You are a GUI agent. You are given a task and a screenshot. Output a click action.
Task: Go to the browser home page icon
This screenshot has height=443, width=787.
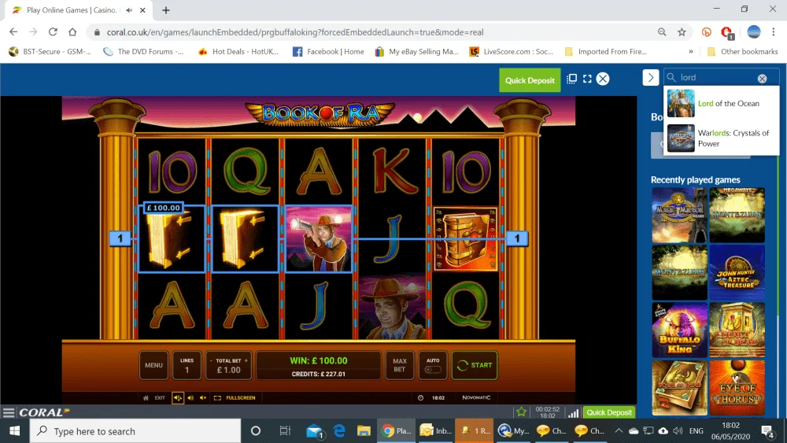pyautogui.click(x=72, y=32)
